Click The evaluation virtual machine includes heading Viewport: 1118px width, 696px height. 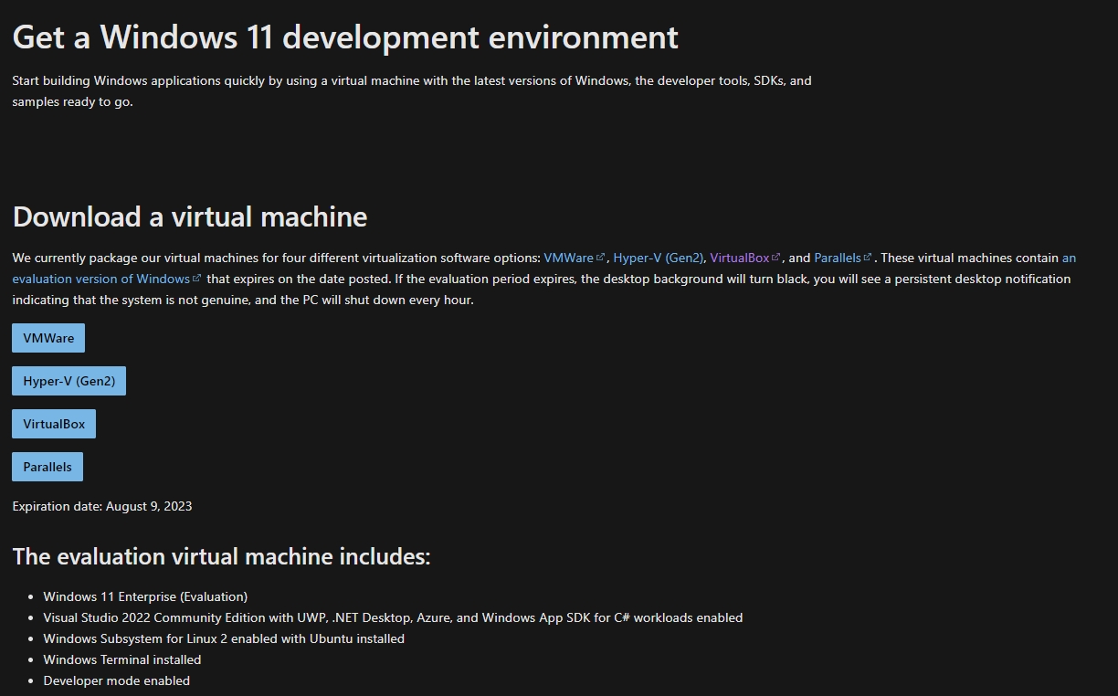pos(221,556)
